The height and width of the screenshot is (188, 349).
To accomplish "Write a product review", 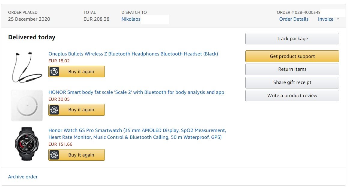I will pos(292,96).
